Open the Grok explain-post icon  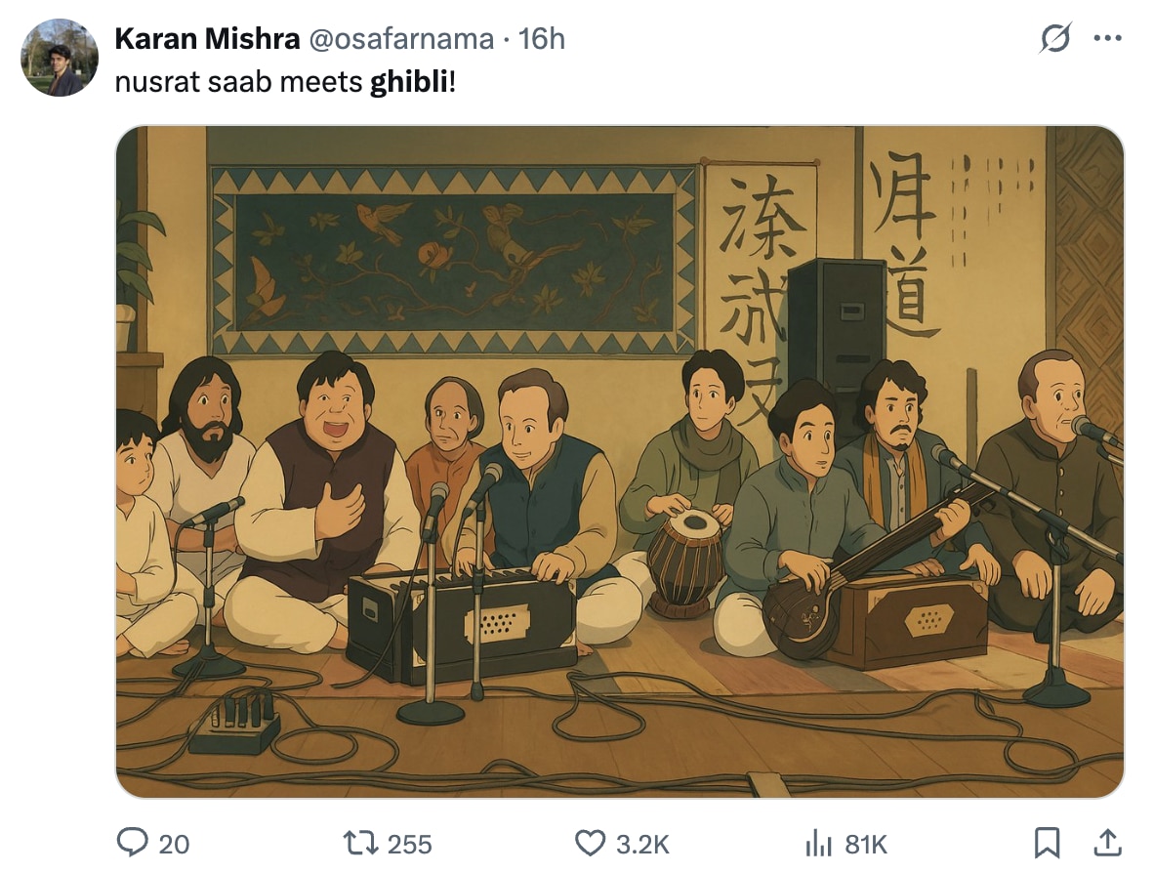point(1055,39)
